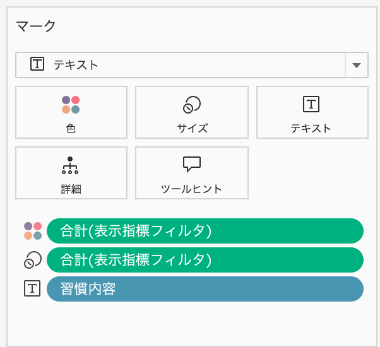Select the テキスト mark type combo box
Viewport: 380px width, 347px height.
click(x=192, y=65)
